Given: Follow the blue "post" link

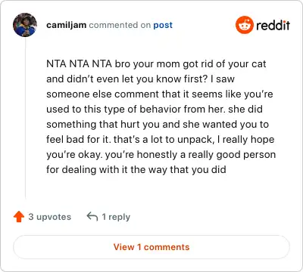Looking at the screenshot, I should coord(163,25).
